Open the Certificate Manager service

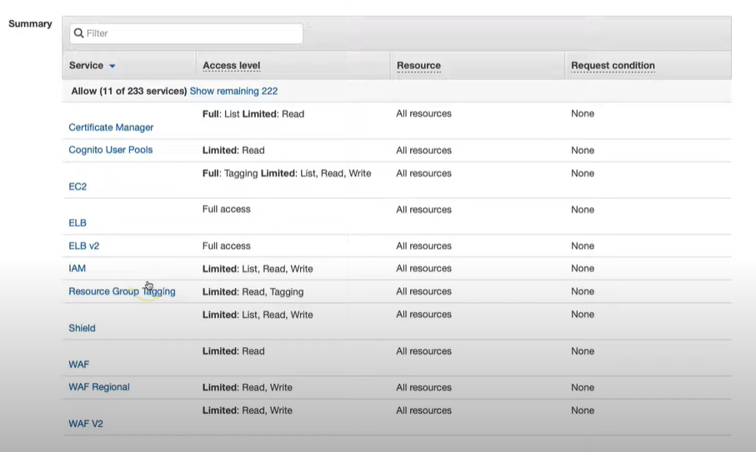pos(111,127)
